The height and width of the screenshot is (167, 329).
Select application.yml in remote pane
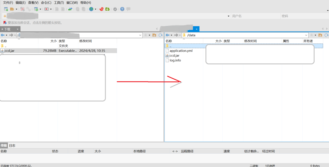(181, 51)
